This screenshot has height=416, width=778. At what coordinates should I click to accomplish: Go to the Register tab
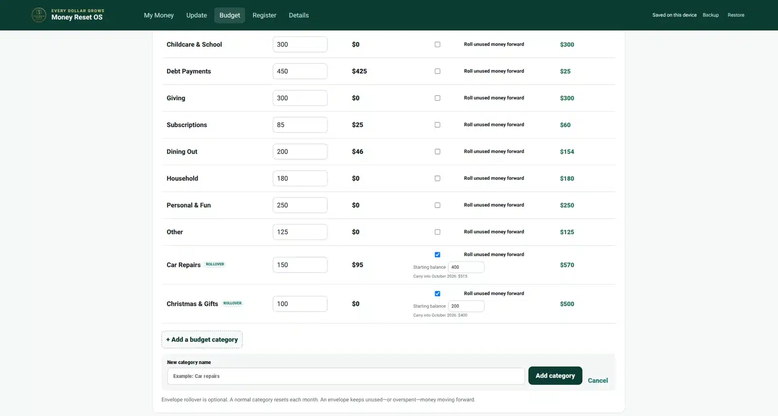pos(264,15)
